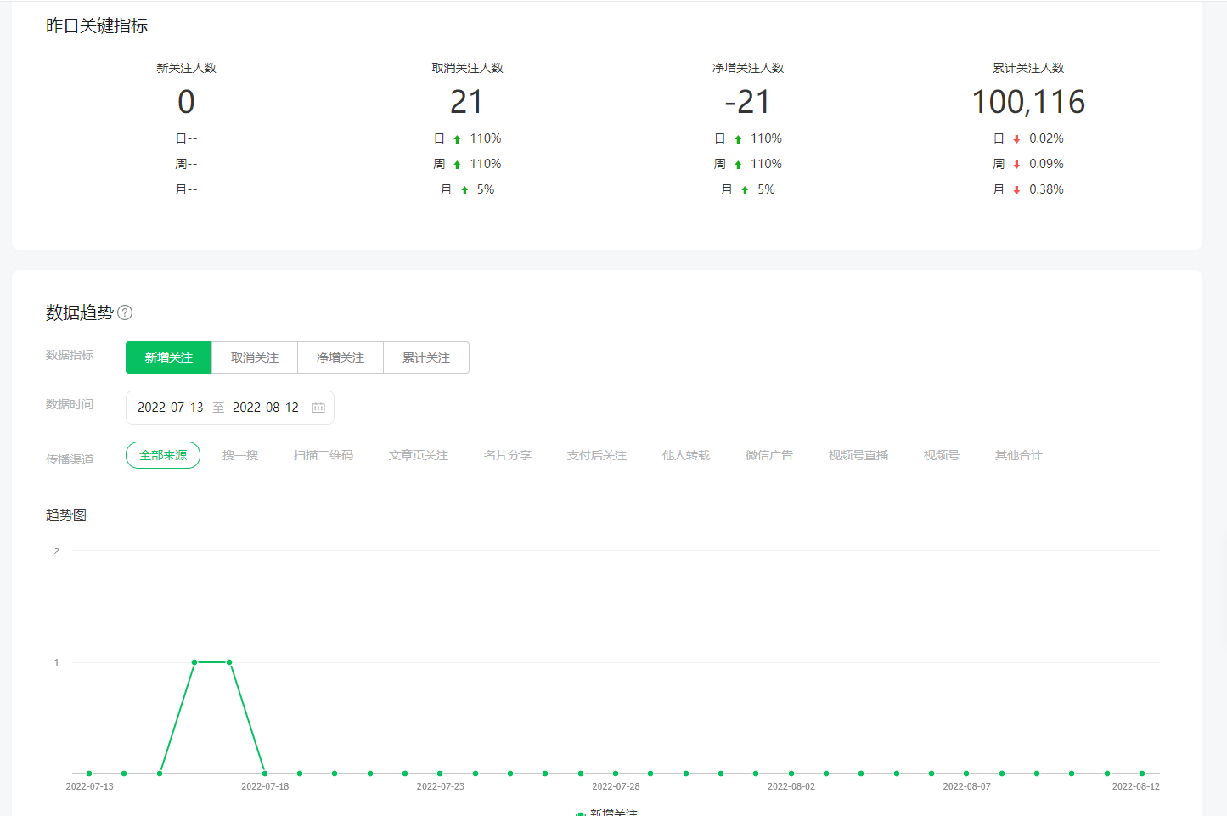
Task: Select the 新增关注 metric tab
Action: click(x=168, y=357)
